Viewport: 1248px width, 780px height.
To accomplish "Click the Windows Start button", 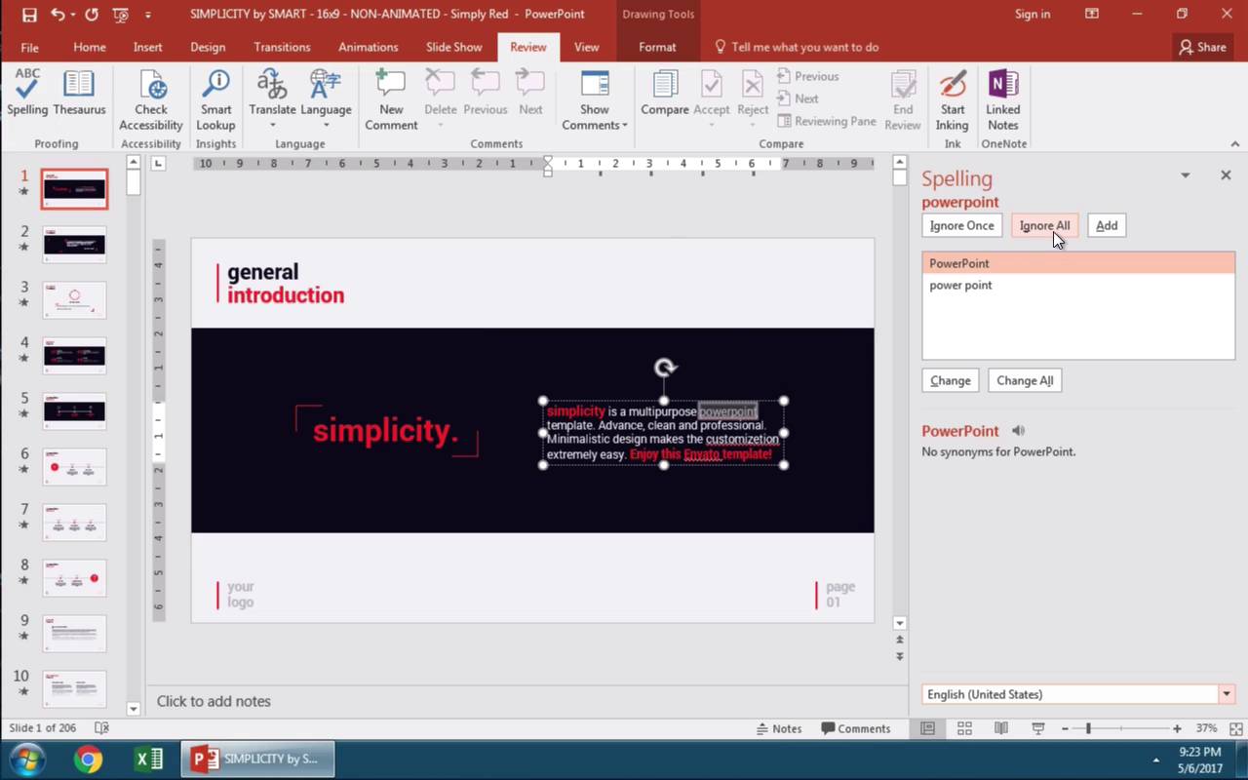I will coord(26,759).
